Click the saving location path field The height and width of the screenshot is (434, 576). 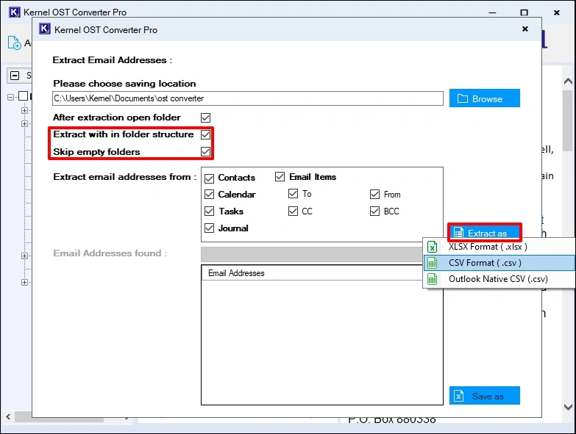[247, 98]
